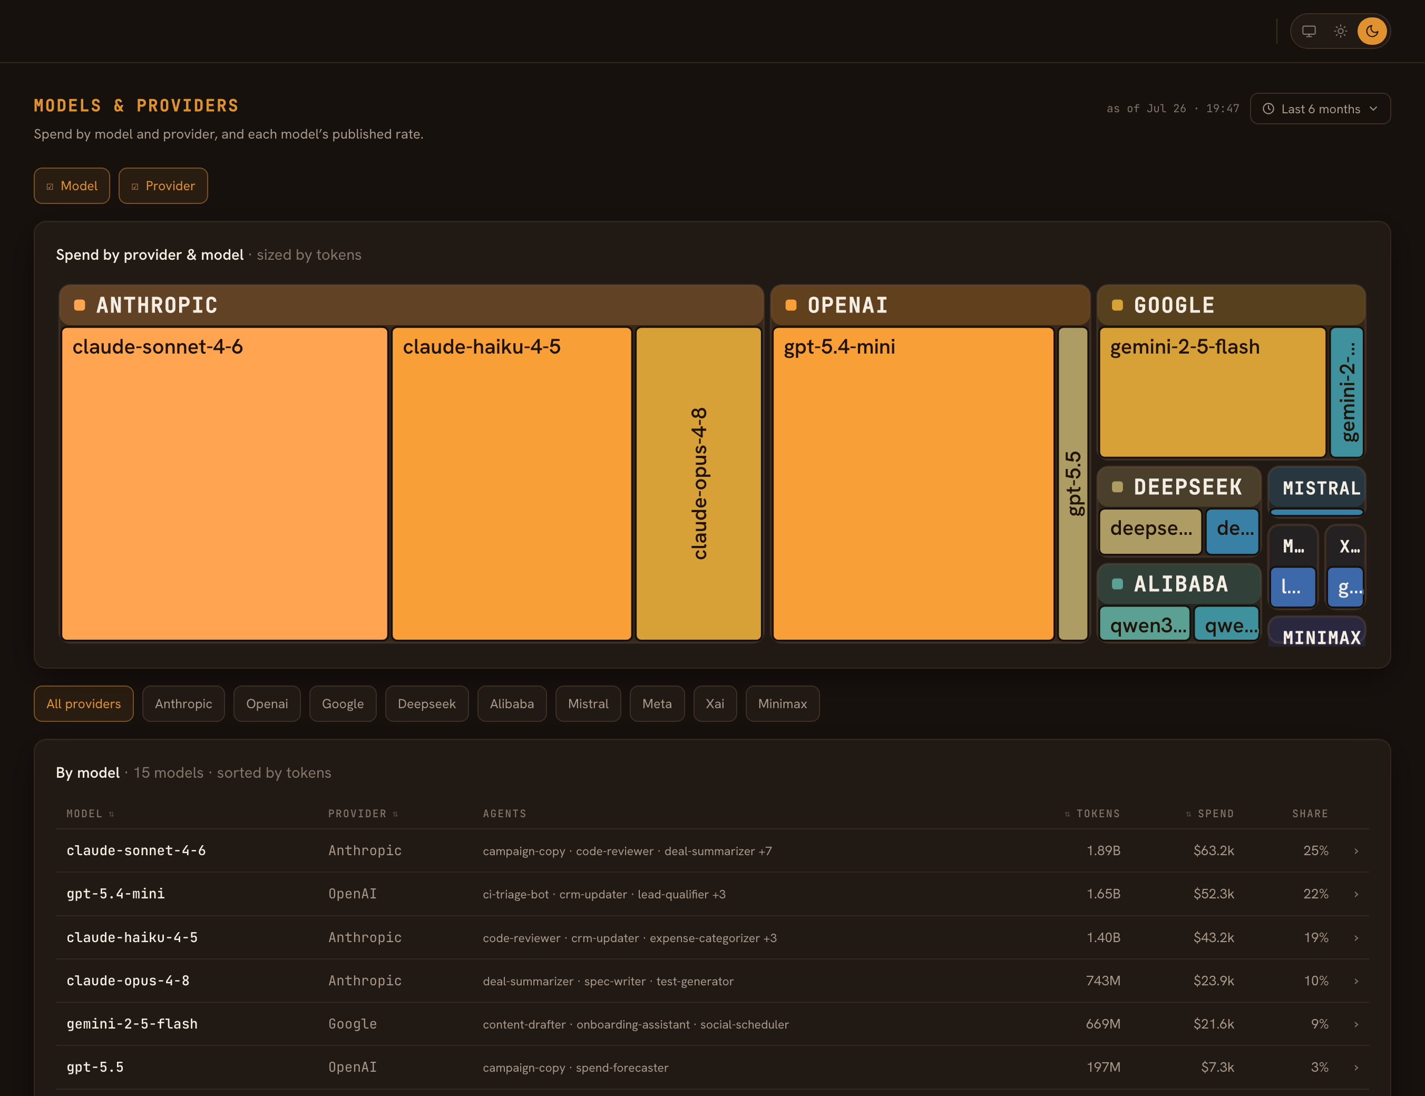The image size is (1425, 1096).
Task: Click the Anthropic orange color swatch
Action: coord(80,305)
